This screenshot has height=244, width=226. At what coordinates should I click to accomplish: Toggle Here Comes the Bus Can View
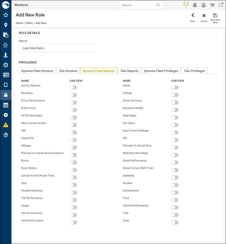pyautogui.click(x=73, y=125)
